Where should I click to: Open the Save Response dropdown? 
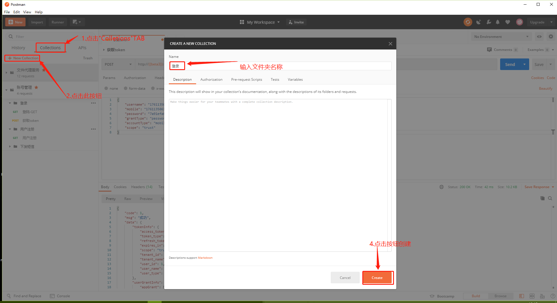539,187
